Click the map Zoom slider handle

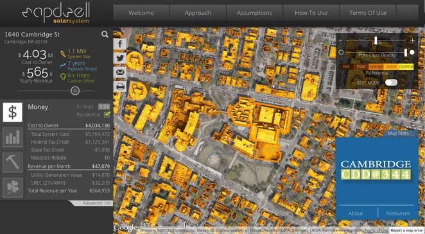376,40
